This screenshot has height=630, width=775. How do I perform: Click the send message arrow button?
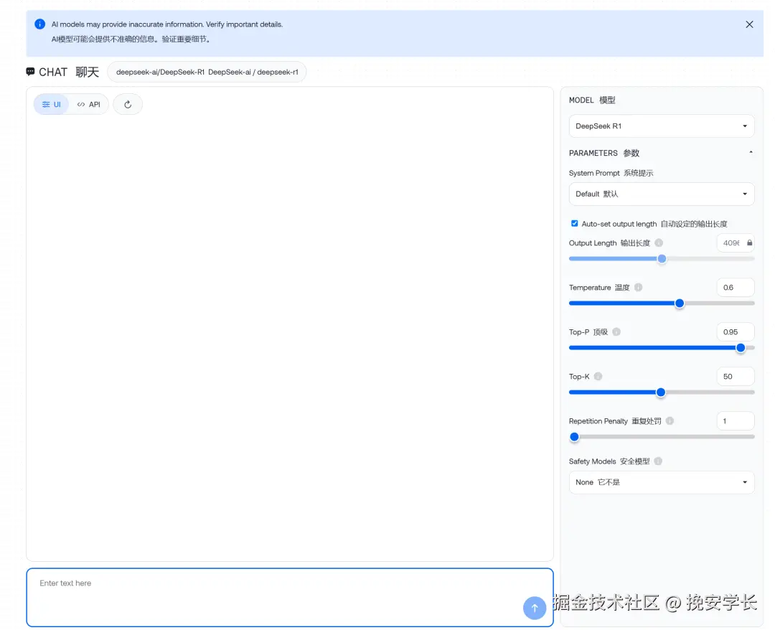click(535, 608)
